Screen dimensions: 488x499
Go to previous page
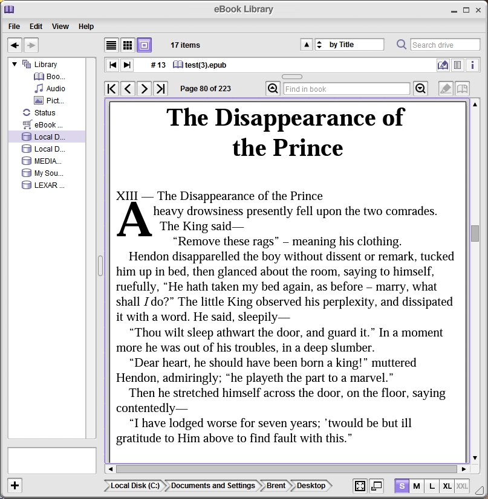128,88
